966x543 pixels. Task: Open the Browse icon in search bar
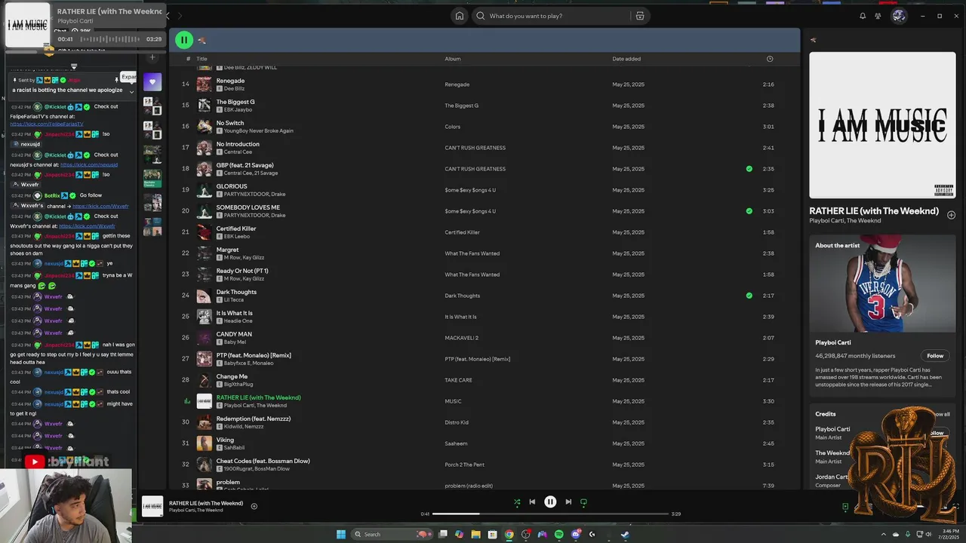(640, 16)
